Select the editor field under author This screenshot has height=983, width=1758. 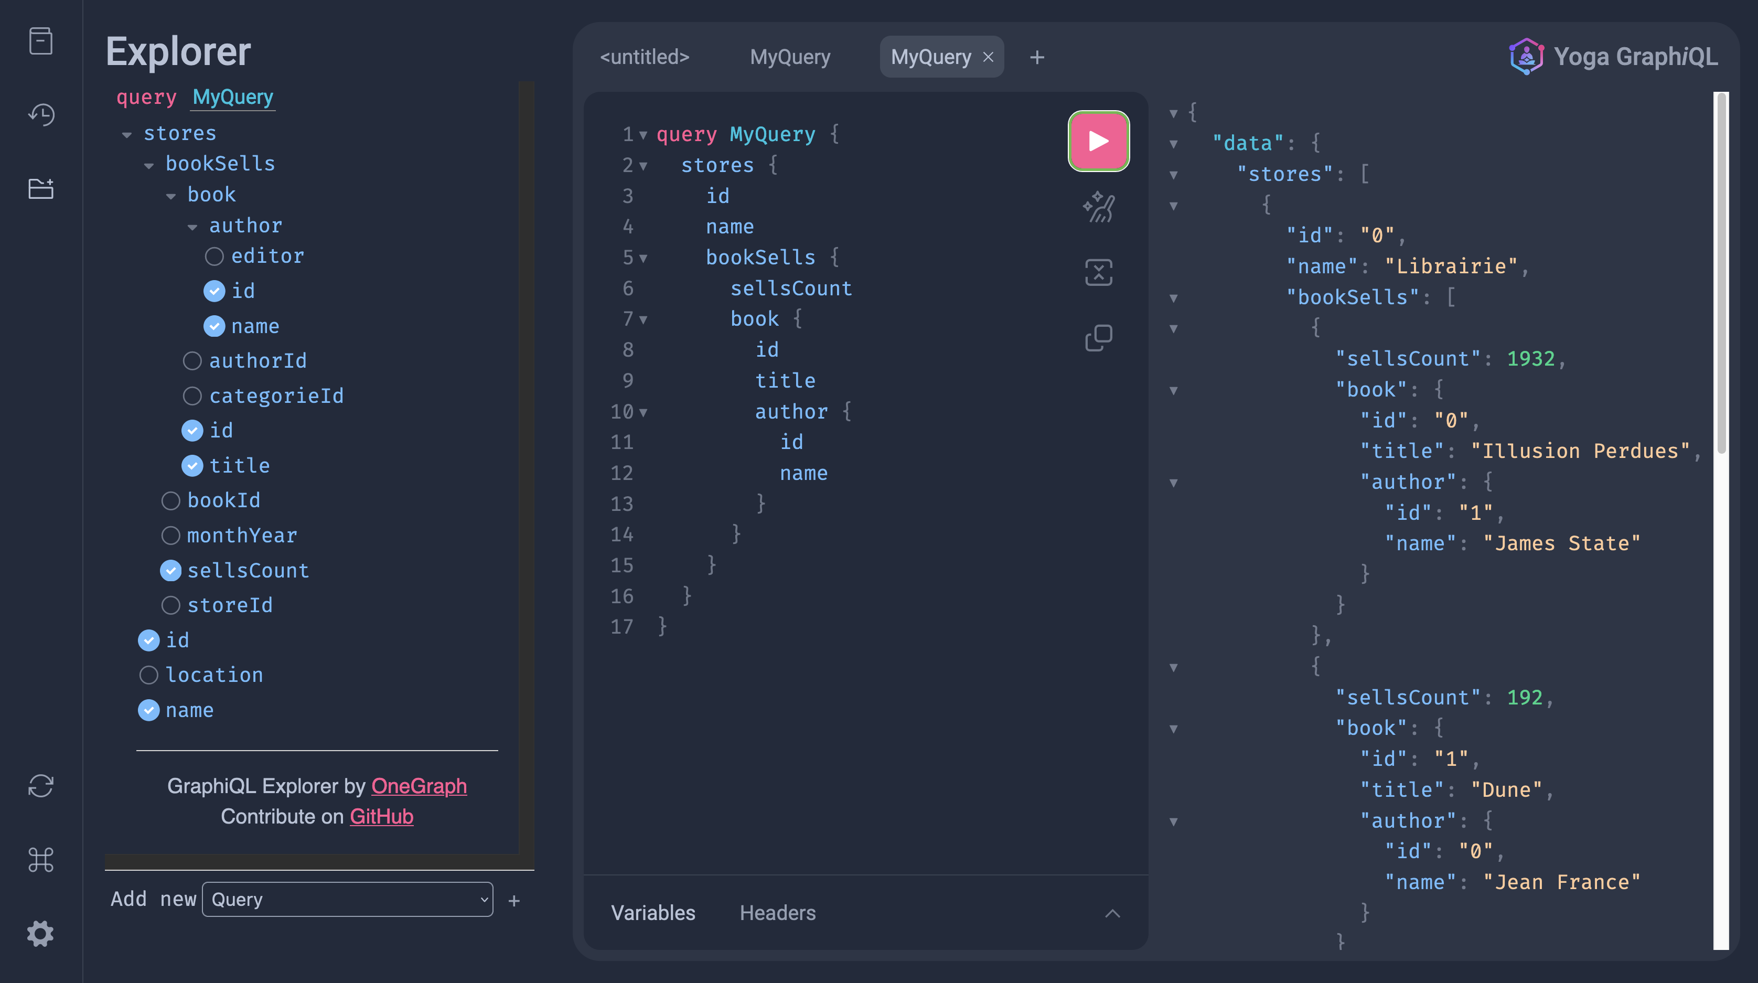click(215, 255)
